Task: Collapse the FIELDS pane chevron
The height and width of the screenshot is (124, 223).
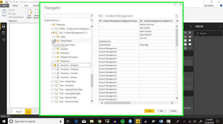Action: pos(220,26)
